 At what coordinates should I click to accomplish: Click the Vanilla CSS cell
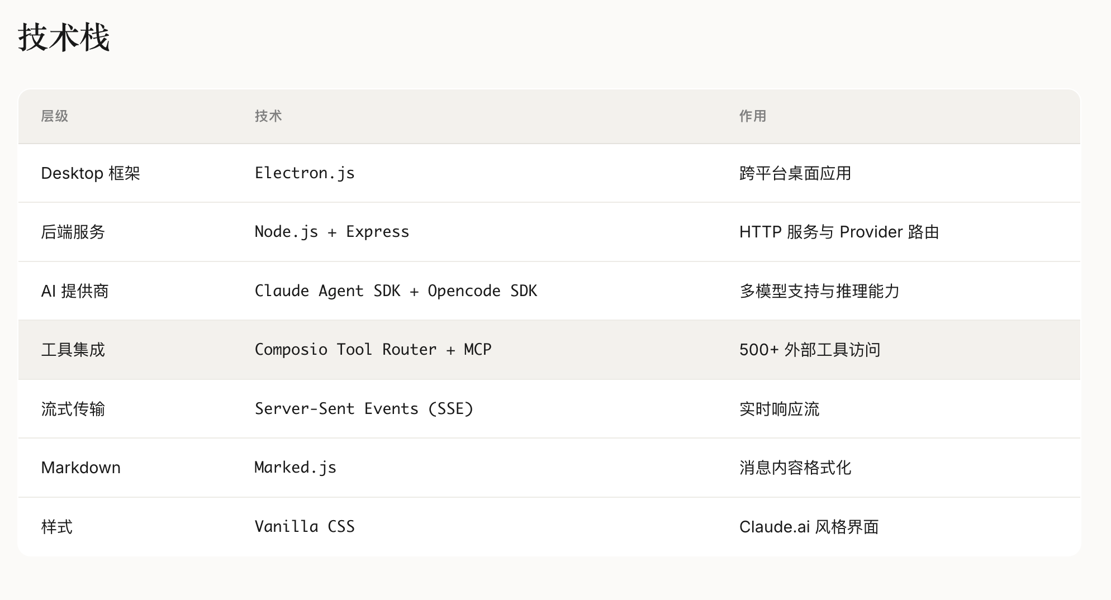[x=305, y=527]
